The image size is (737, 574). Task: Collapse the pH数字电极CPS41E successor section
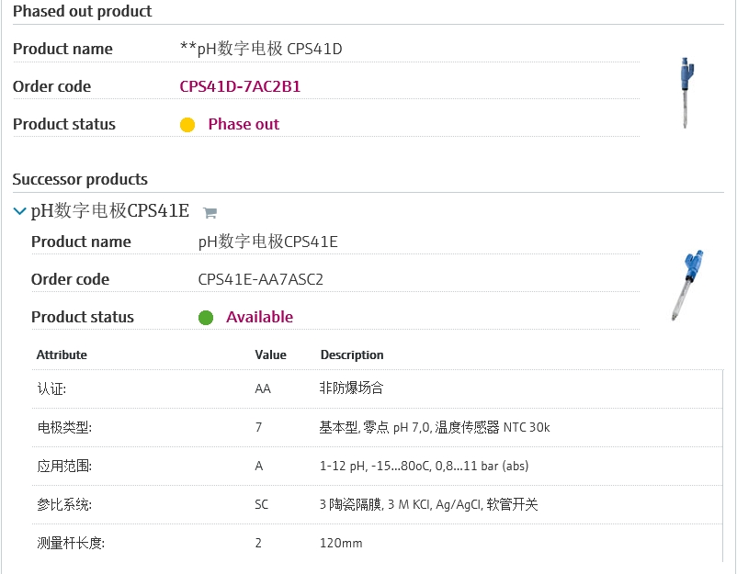click(20, 211)
